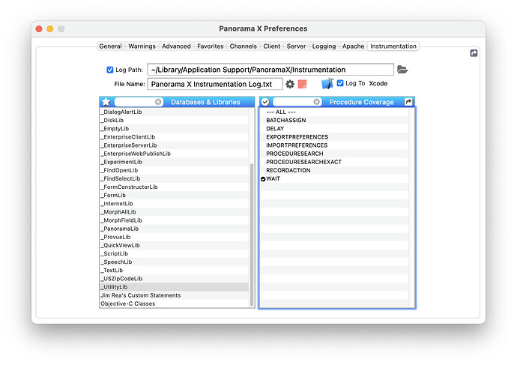Image resolution: width=517 pixels, height=365 pixels.
Task: Select _FormConstructorLib library
Action: (x=174, y=187)
